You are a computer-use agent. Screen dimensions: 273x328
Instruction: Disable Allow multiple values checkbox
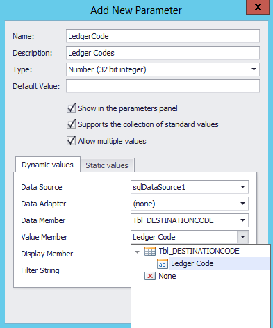tap(71, 141)
